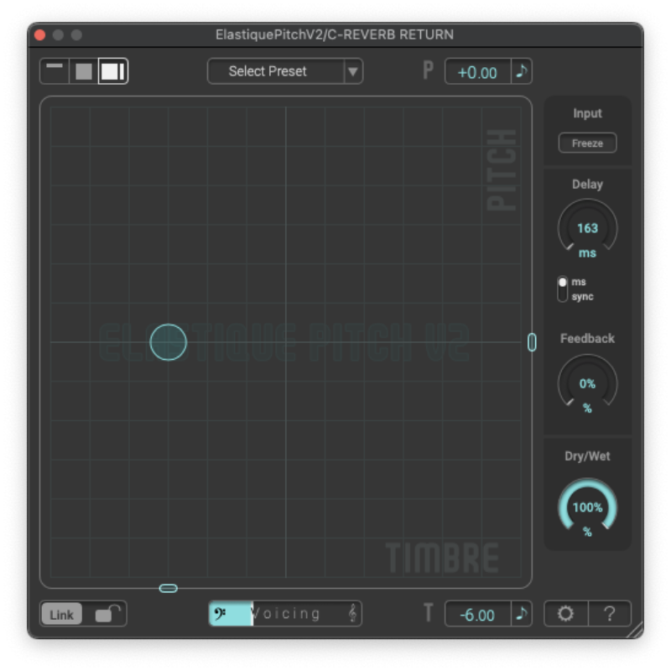Click the bass clef in Voicing bar
This screenshot has height=671, width=671.
coord(221,614)
